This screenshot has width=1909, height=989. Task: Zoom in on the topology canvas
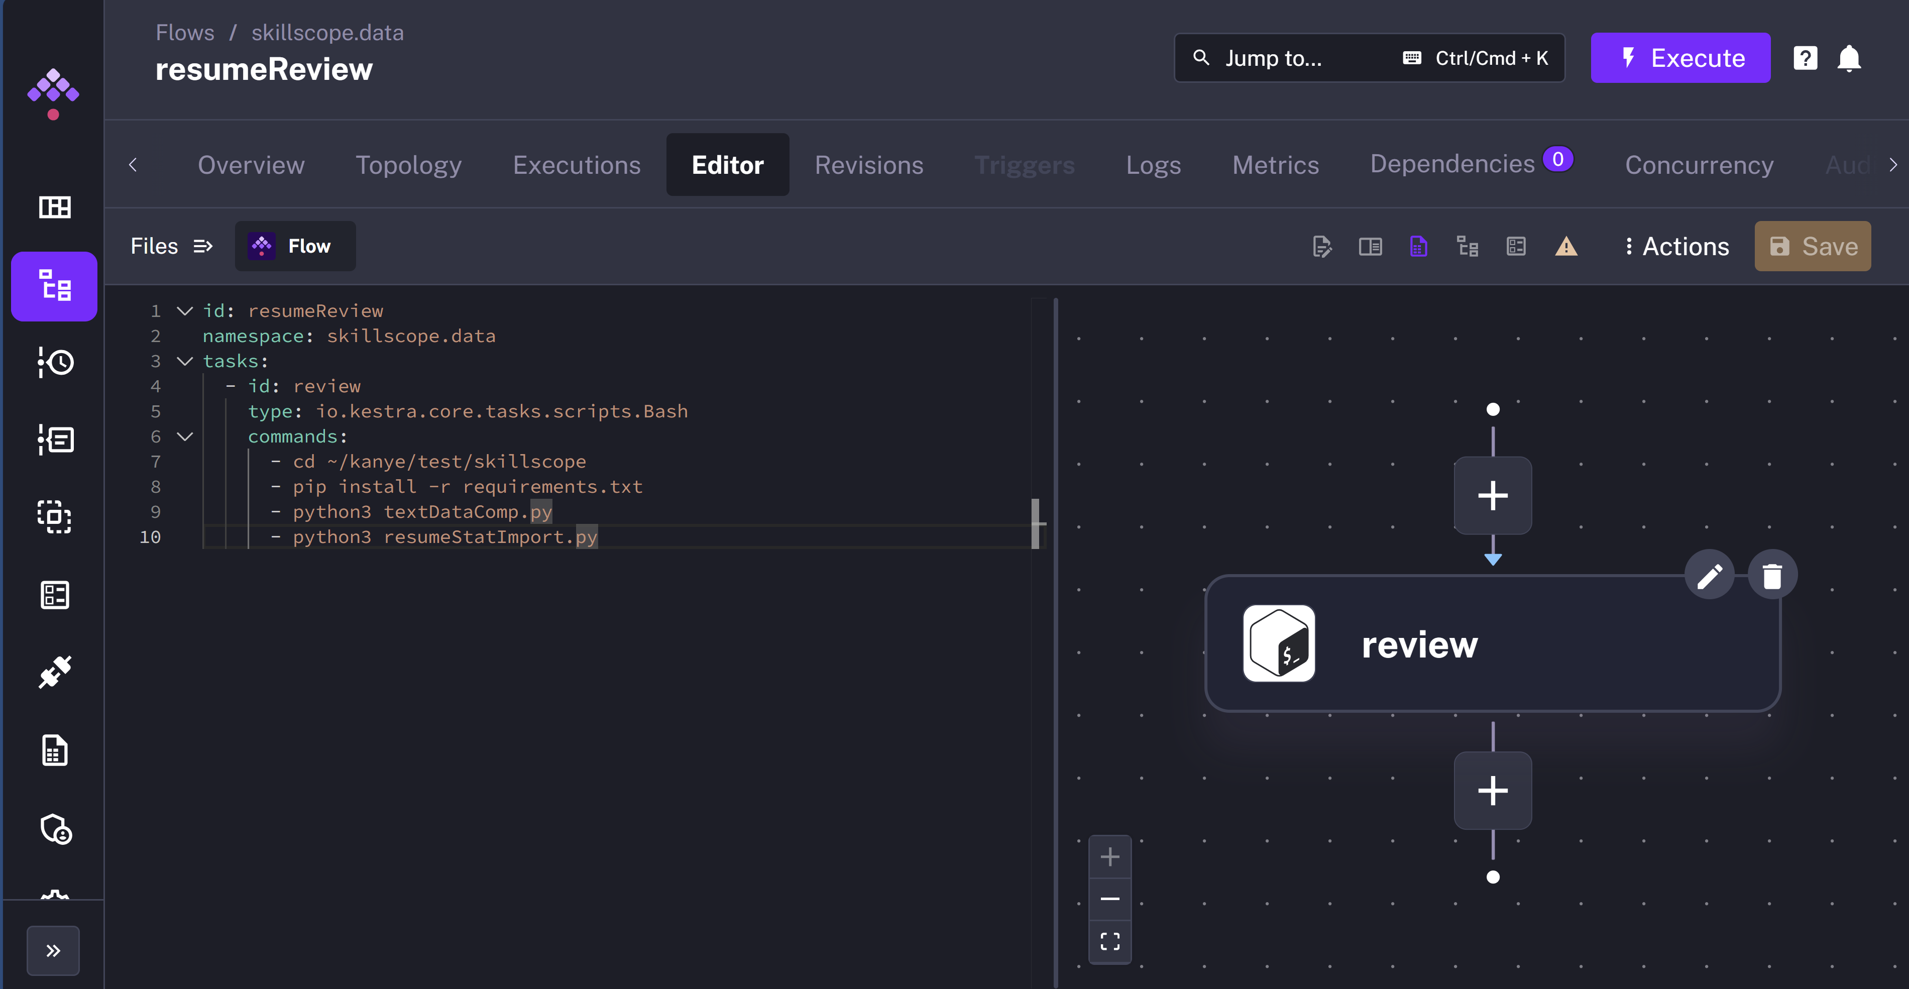[1109, 857]
